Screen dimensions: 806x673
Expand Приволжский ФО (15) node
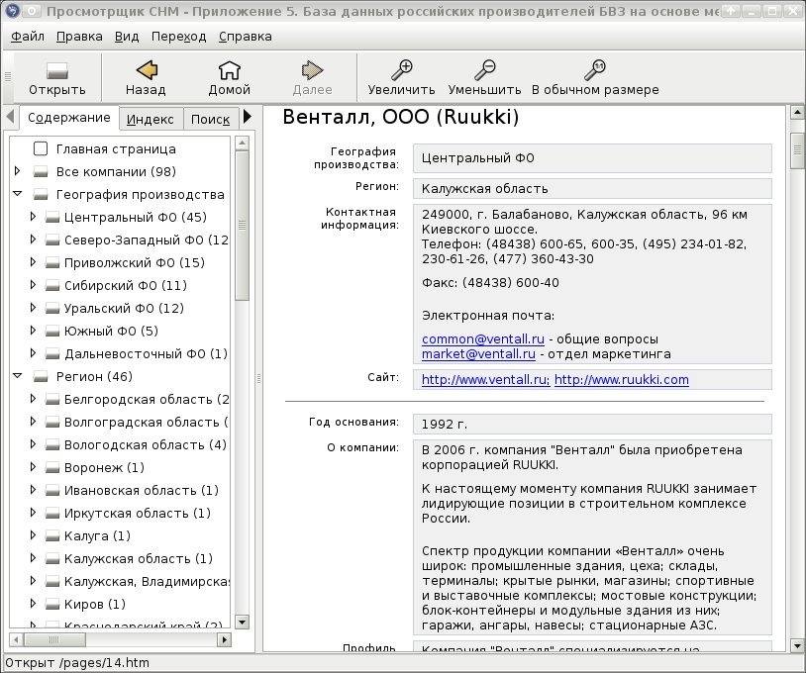(33, 262)
